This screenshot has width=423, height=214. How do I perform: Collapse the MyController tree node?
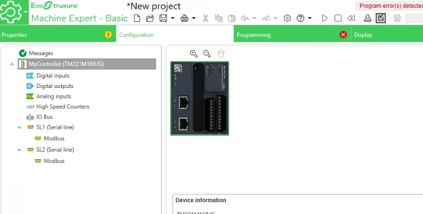pos(12,64)
